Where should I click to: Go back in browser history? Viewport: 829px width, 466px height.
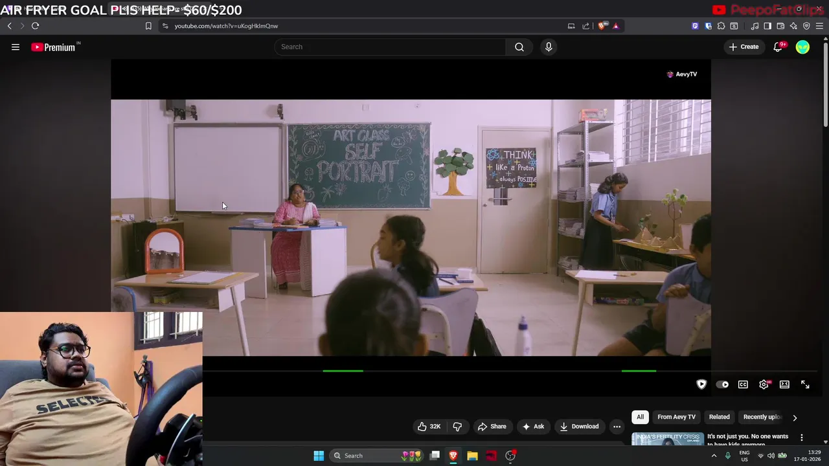pyautogui.click(x=9, y=26)
